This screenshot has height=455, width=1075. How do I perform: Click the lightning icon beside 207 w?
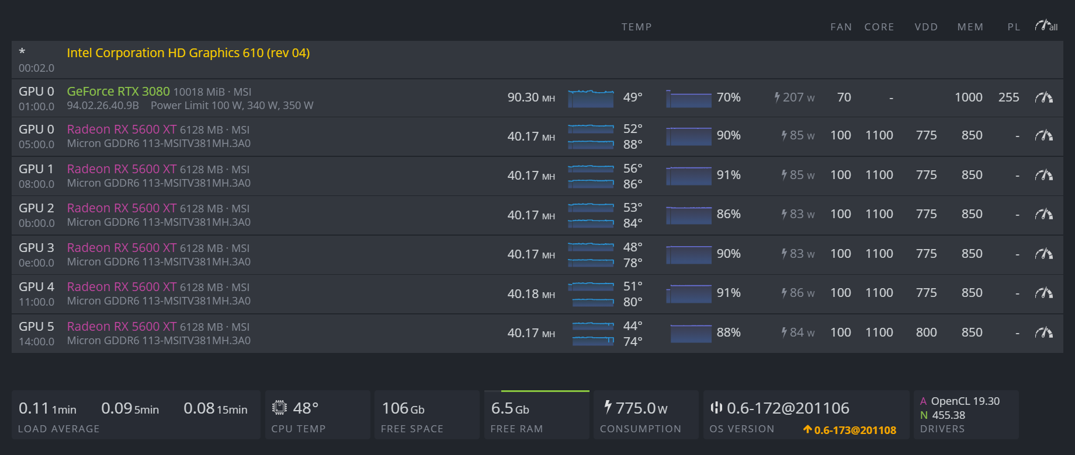point(777,97)
